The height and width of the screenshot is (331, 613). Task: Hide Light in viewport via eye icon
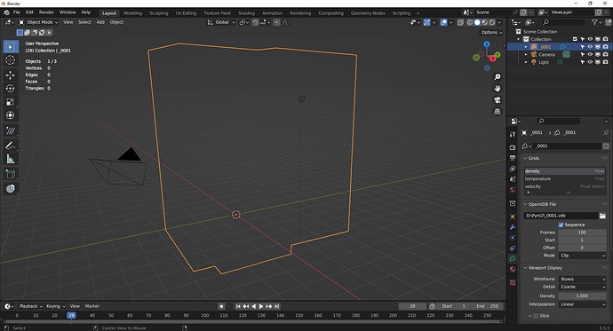(590, 61)
